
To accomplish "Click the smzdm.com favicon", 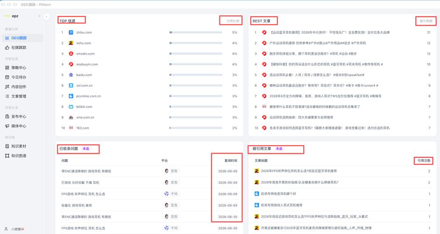I will tap(71, 54).
